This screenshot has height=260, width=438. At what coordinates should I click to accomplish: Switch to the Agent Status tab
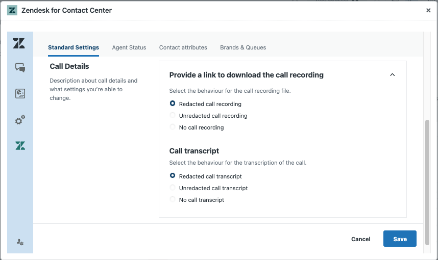(x=129, y=47)
